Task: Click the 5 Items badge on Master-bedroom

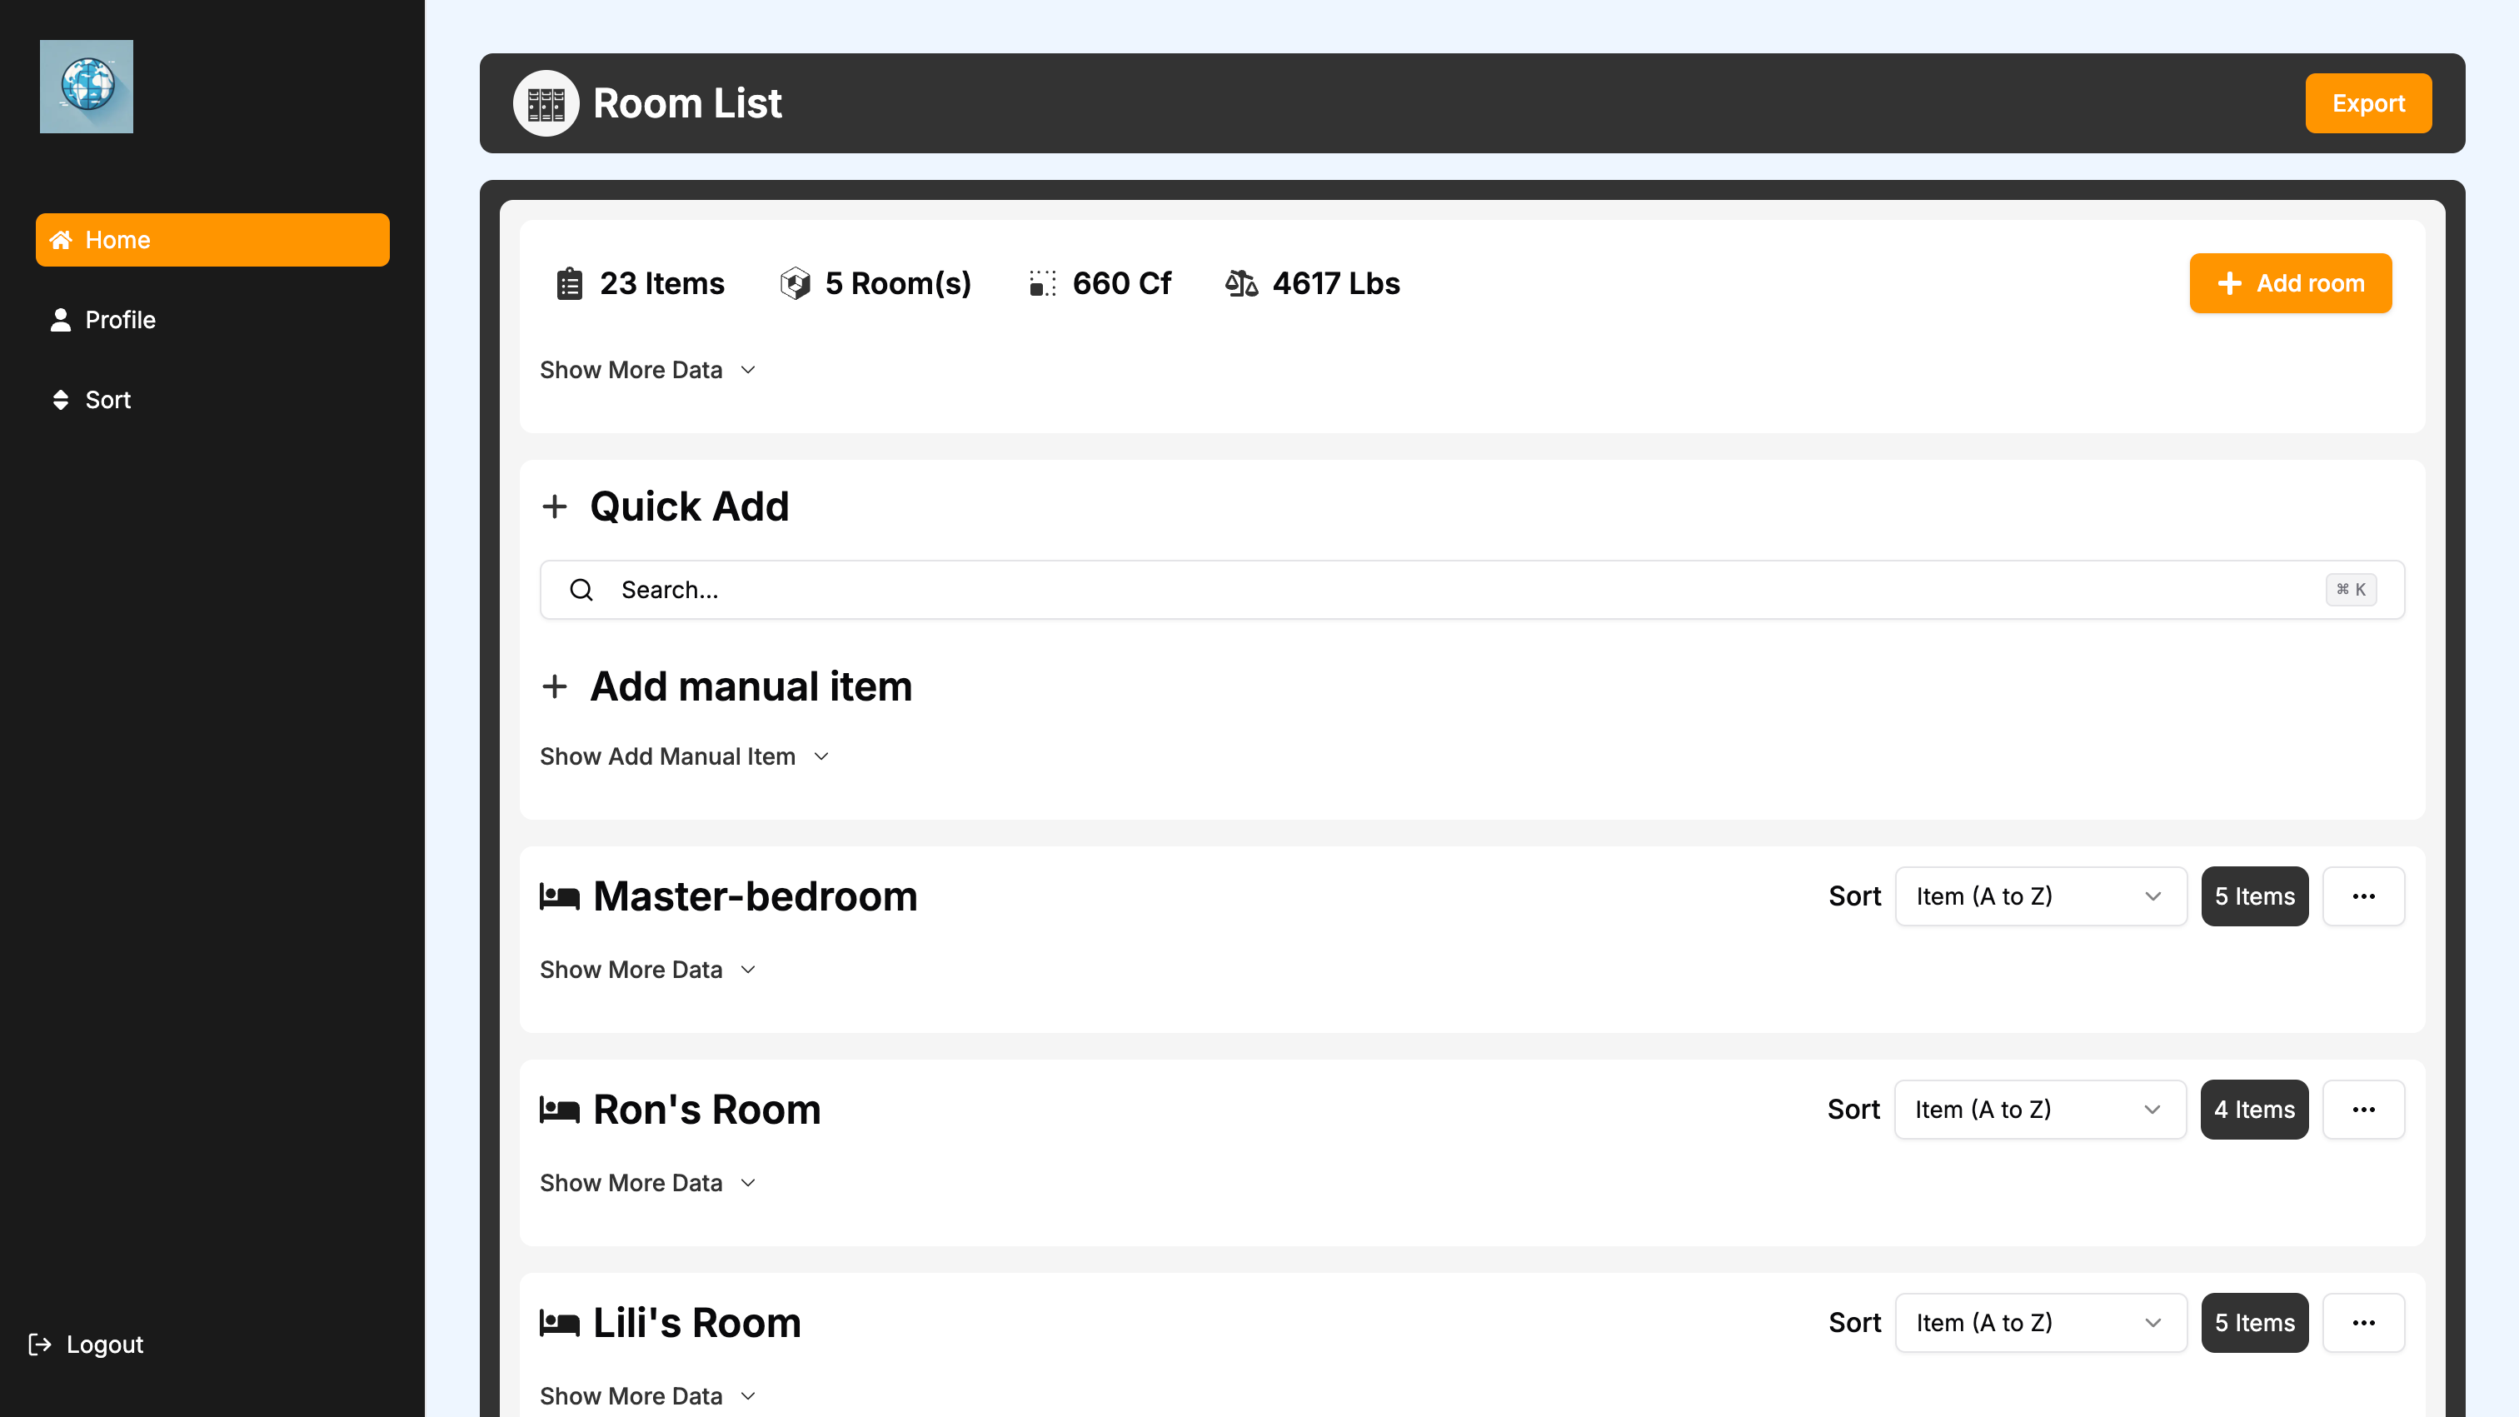Action: pyautogui.click(x=2254, y=896)
